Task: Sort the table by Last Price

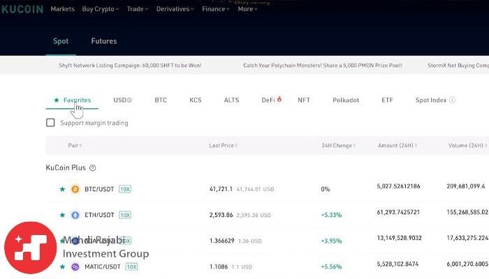Action: pos(224,145)
